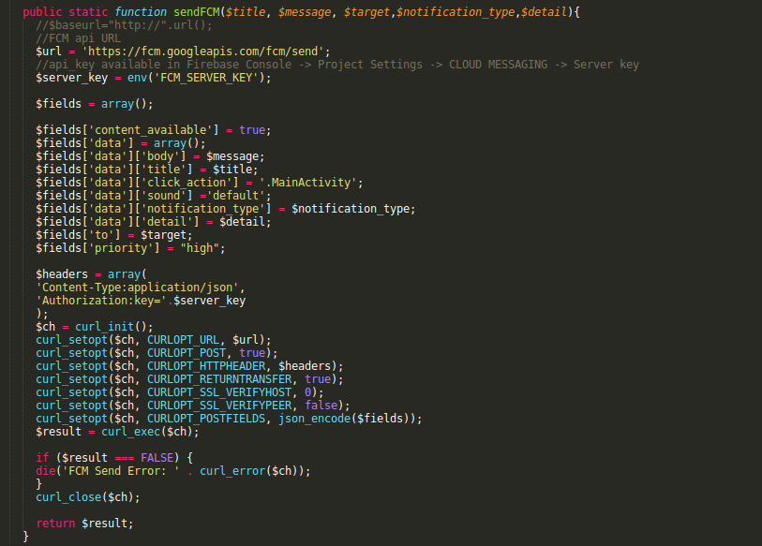Click the CURLOPT_HTTPHEADER constant
Screen dimensions: 762x546
coord(206,366)
